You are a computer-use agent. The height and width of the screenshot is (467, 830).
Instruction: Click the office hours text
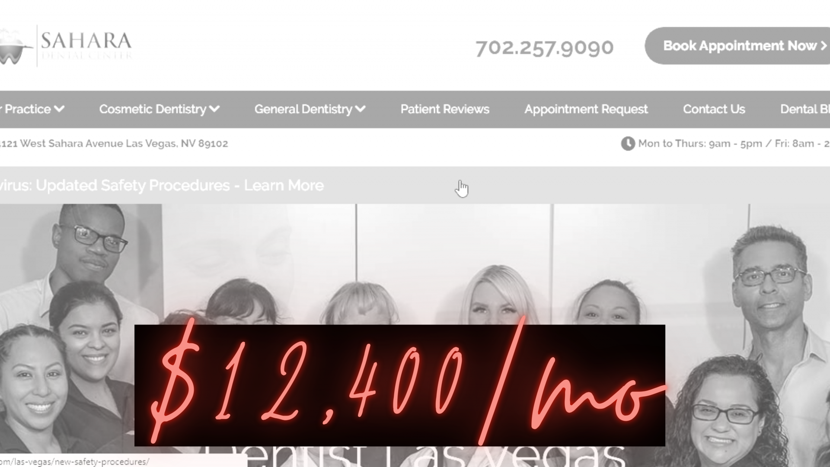click(734, 143)
